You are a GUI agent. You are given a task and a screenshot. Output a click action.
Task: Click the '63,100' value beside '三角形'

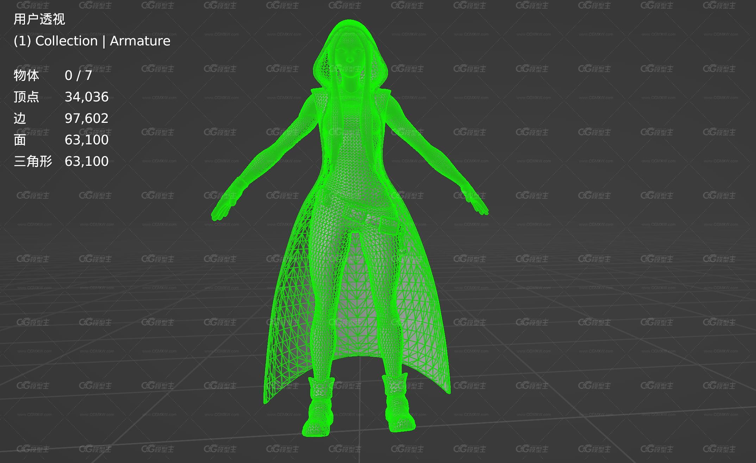[x=87, y=162]
